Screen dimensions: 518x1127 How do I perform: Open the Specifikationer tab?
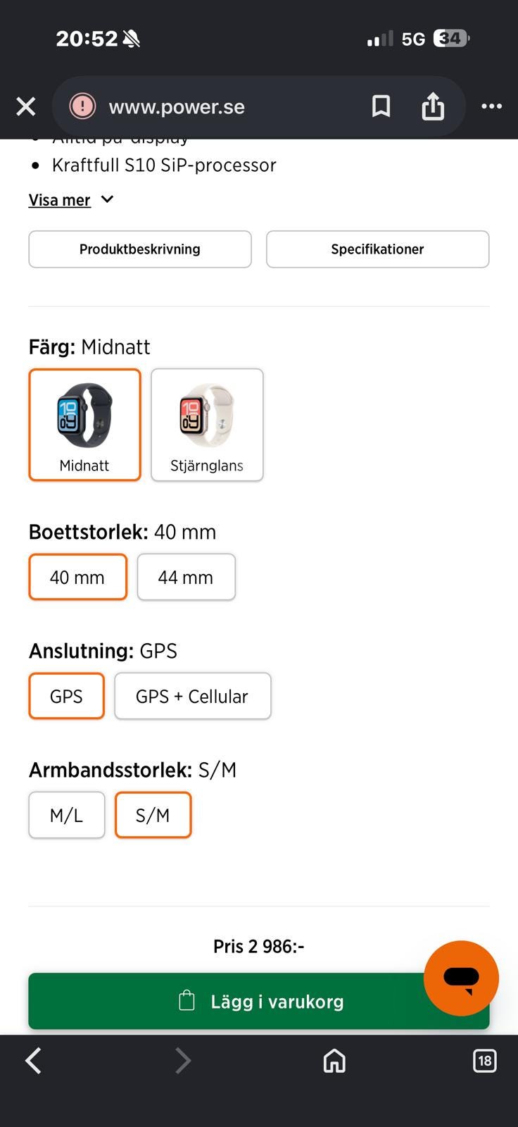tap(377, 249)
